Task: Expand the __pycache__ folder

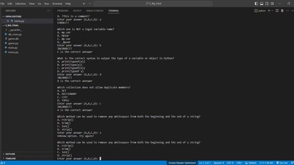Action: click(x=15, y=30)
